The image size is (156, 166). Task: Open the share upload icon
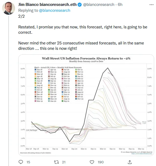130,162
